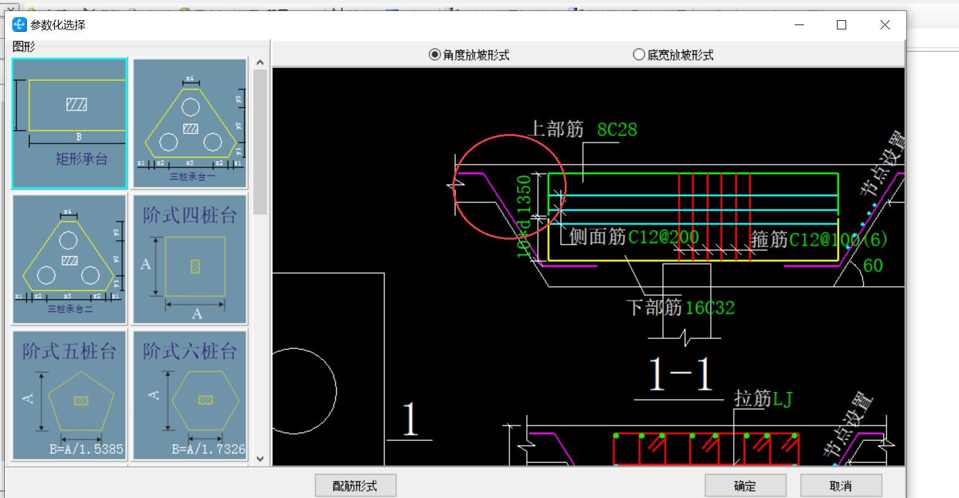Close the 参数化选择 dialog window
The height and width of the screenshot is (498, 959).
tap(885, 25)
